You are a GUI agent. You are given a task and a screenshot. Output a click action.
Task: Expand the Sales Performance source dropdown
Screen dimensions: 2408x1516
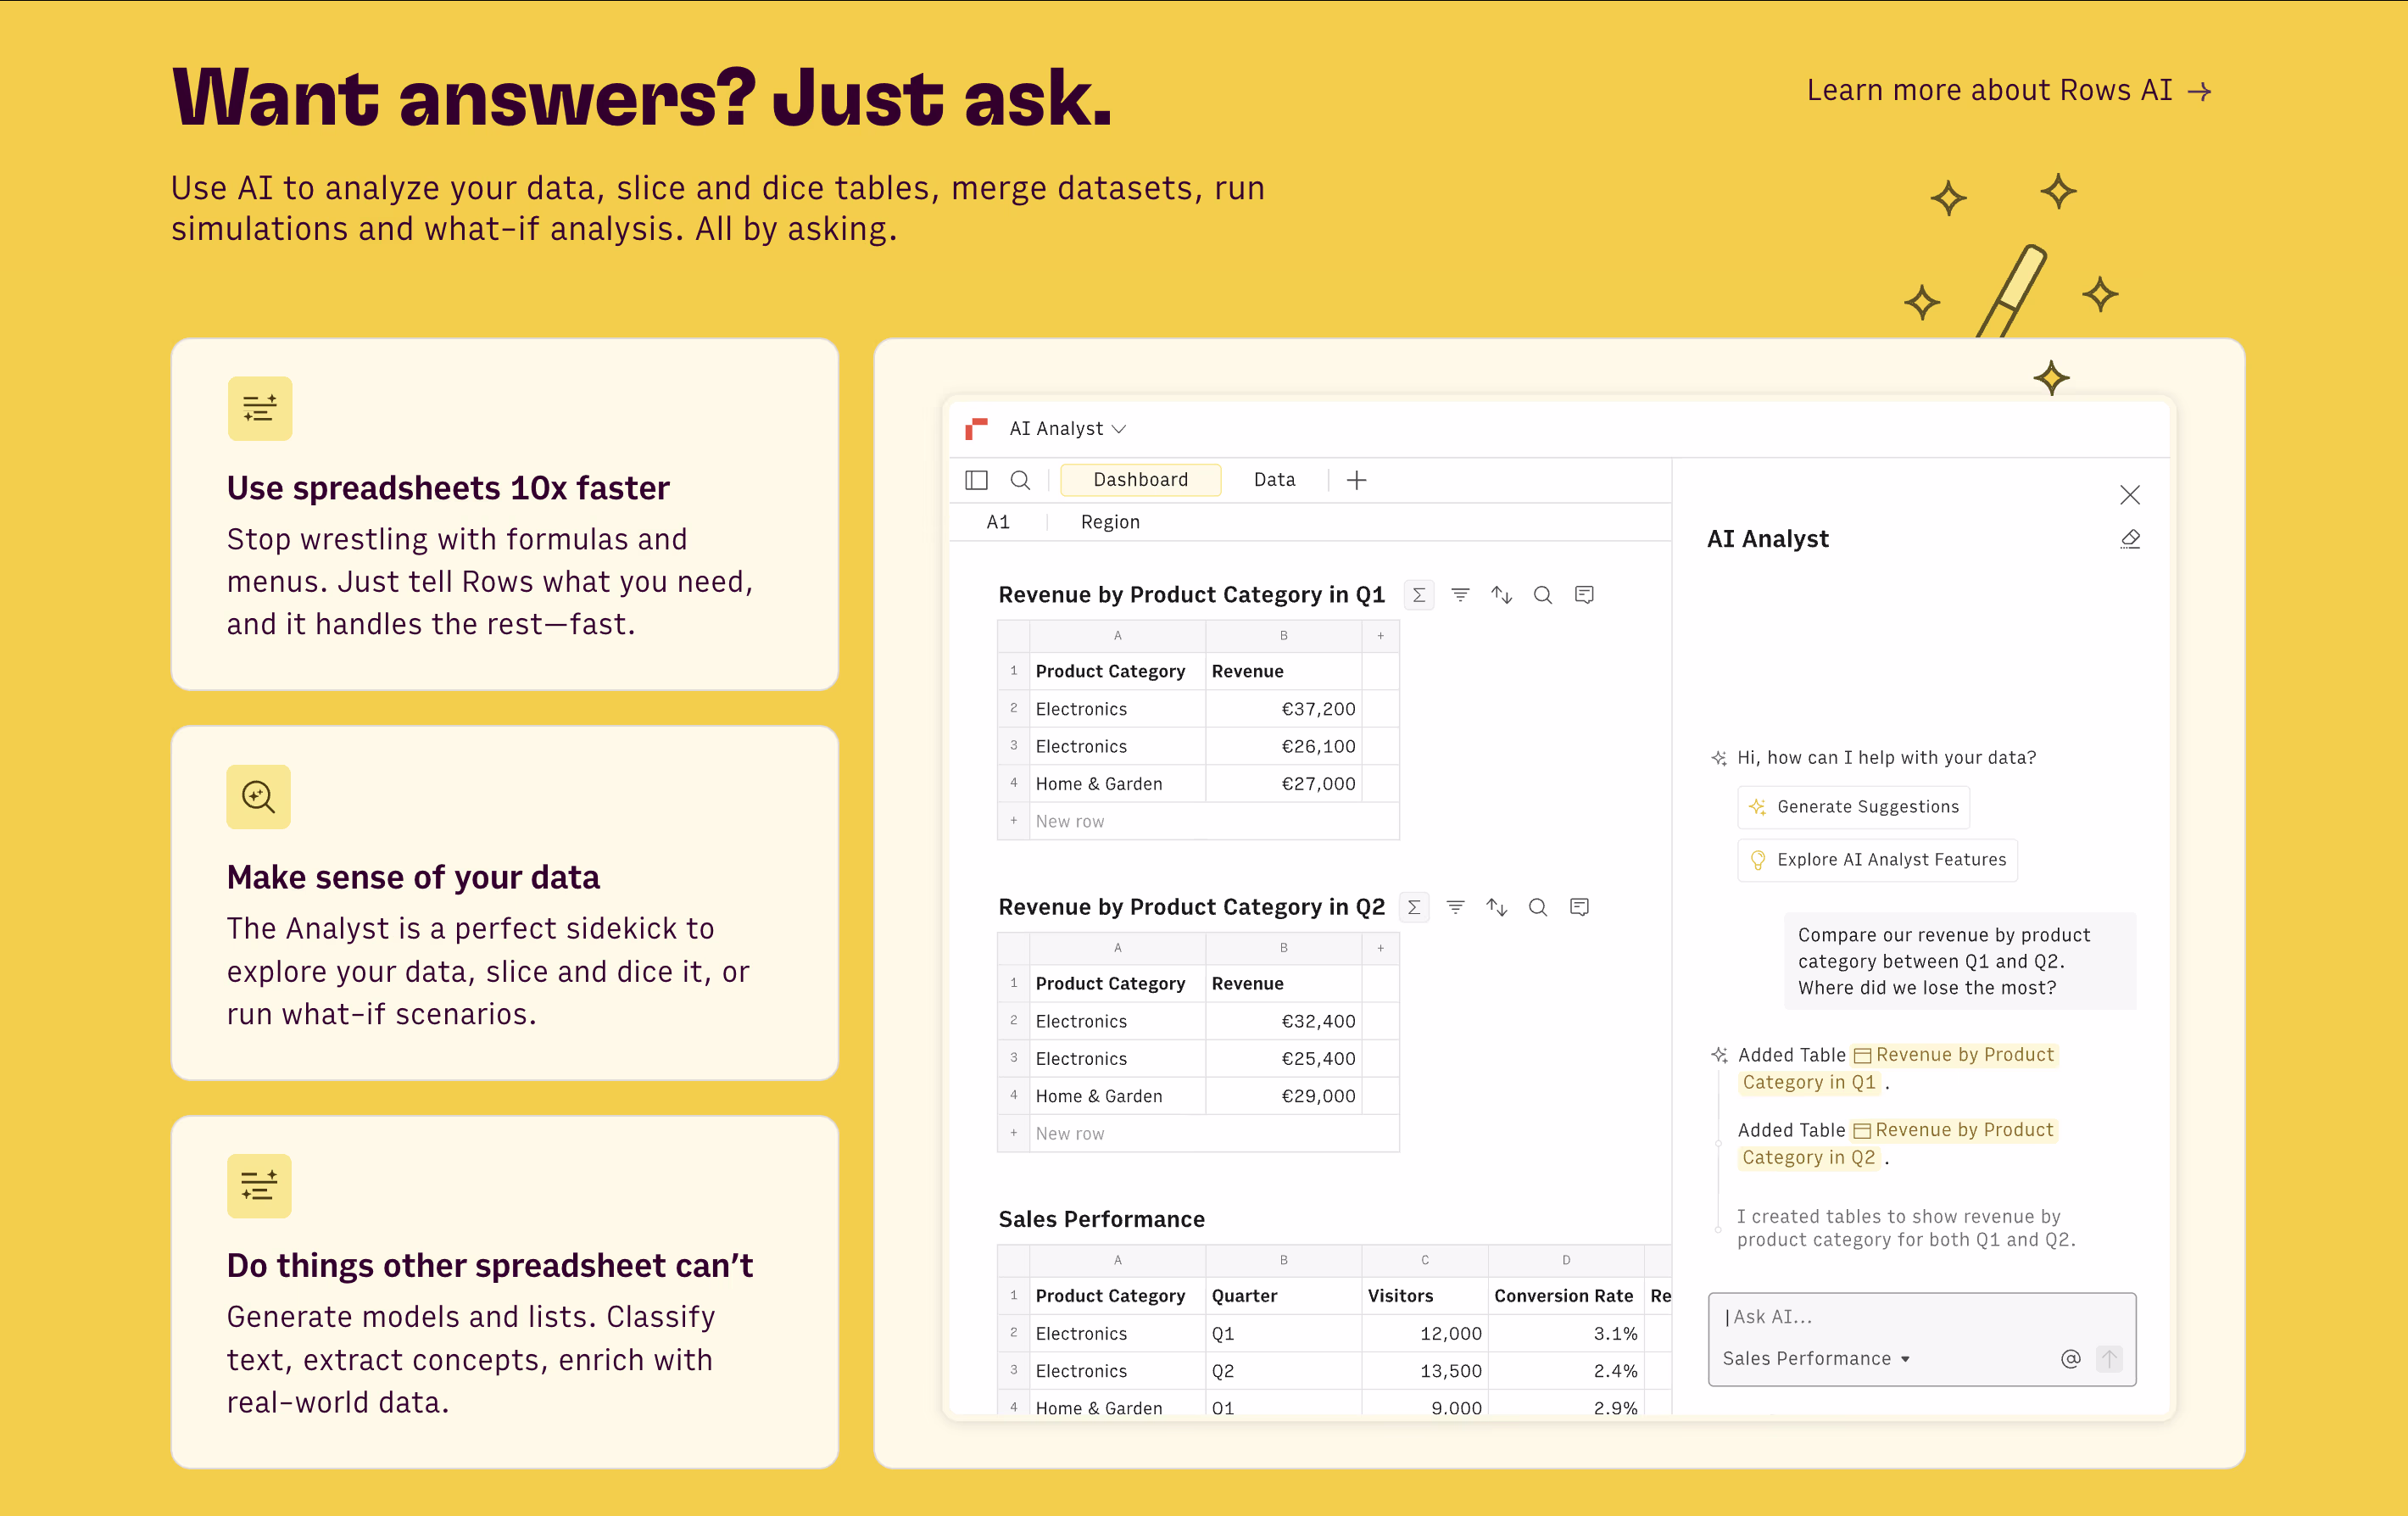tap(1816, 1359)
